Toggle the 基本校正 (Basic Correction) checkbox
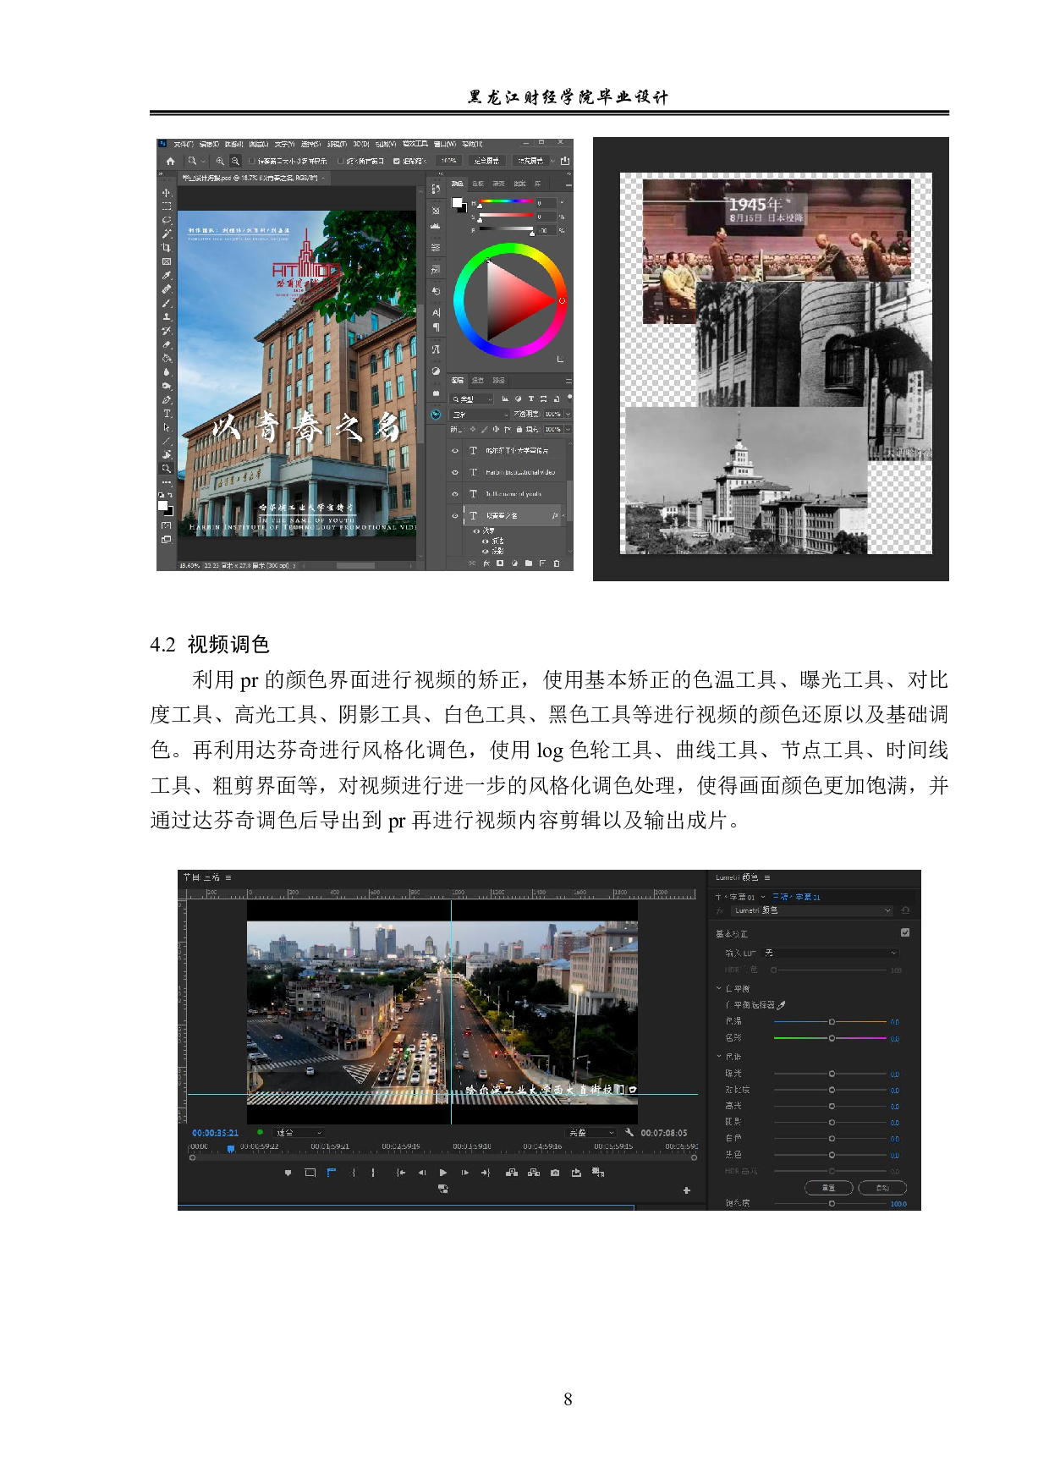The image size is (1049, 1484). point(905,932)
